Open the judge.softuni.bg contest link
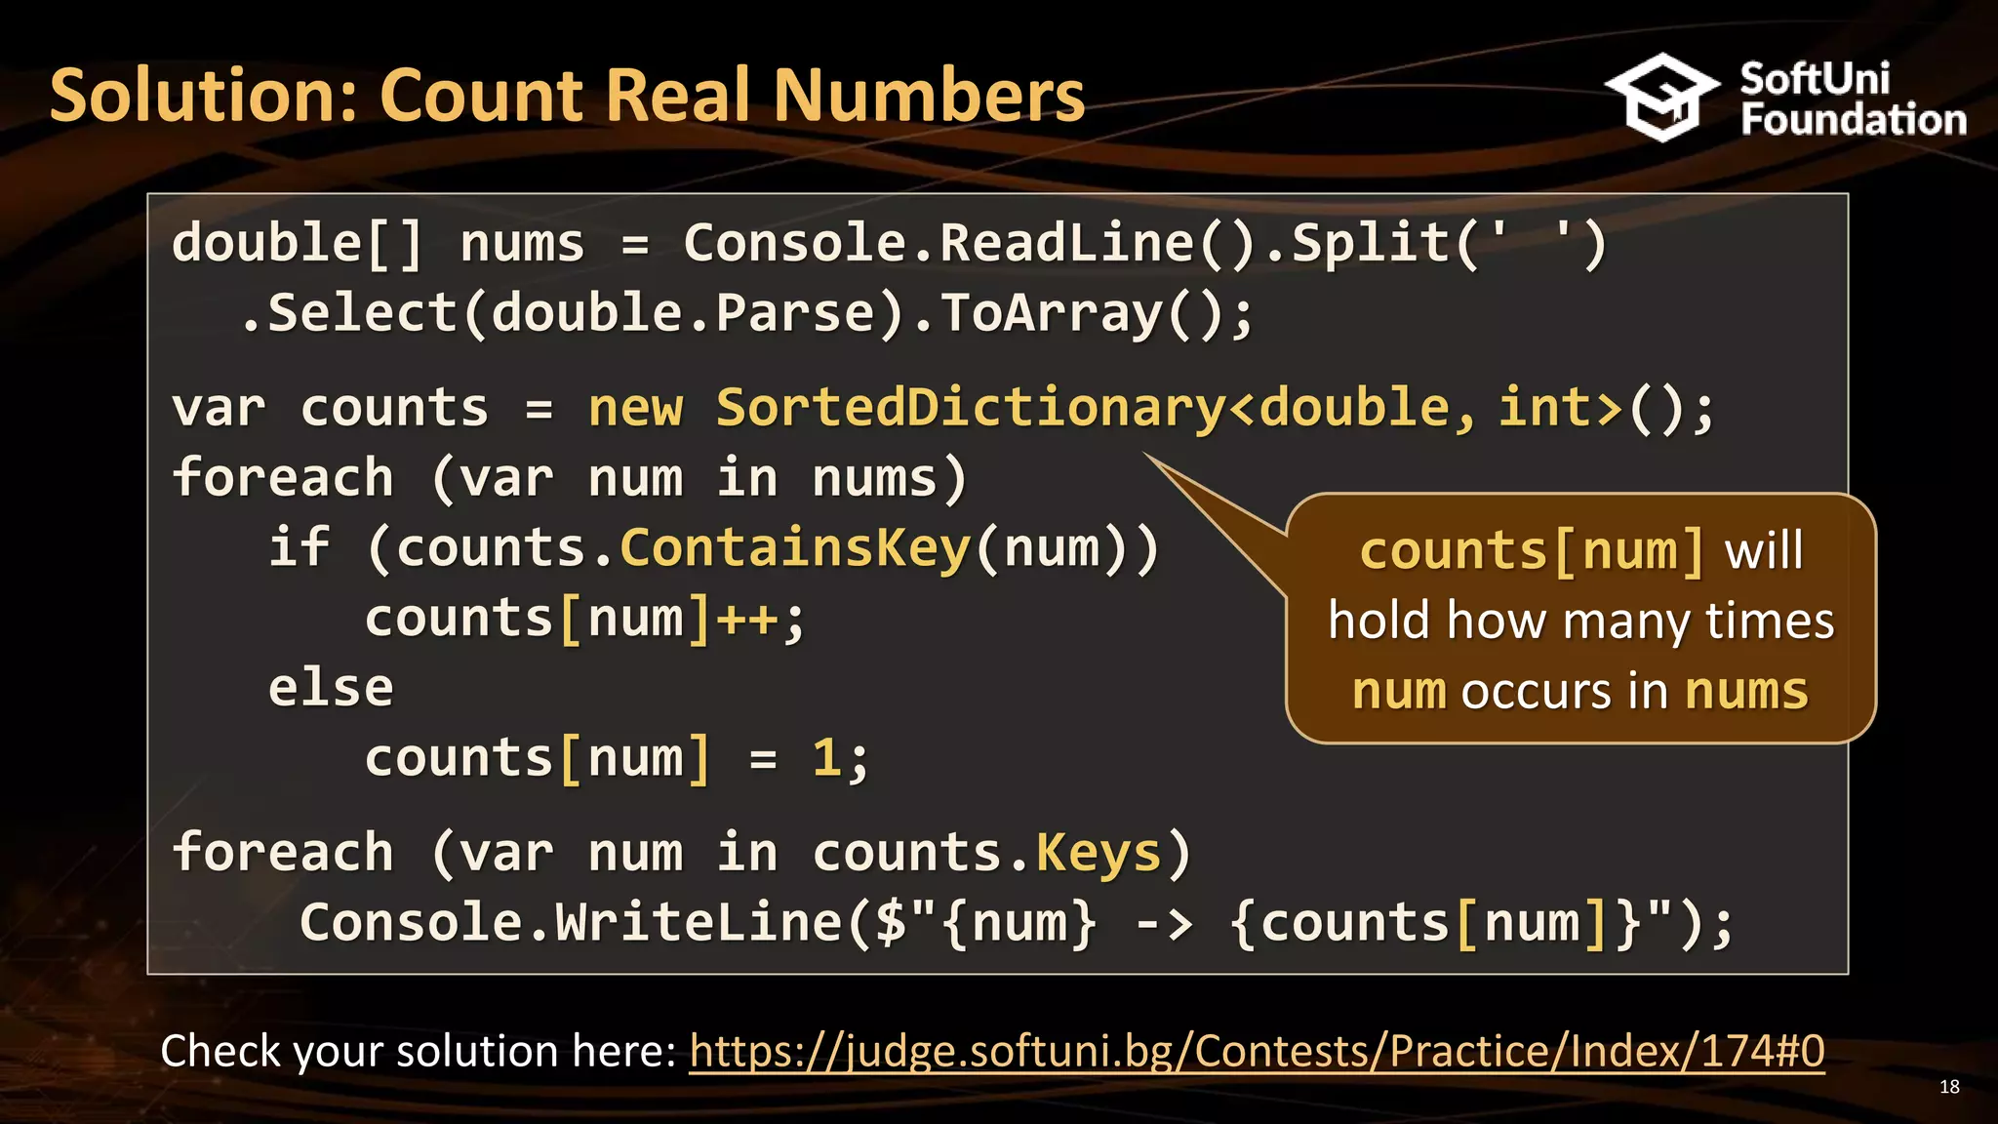 (1257, 1052)
